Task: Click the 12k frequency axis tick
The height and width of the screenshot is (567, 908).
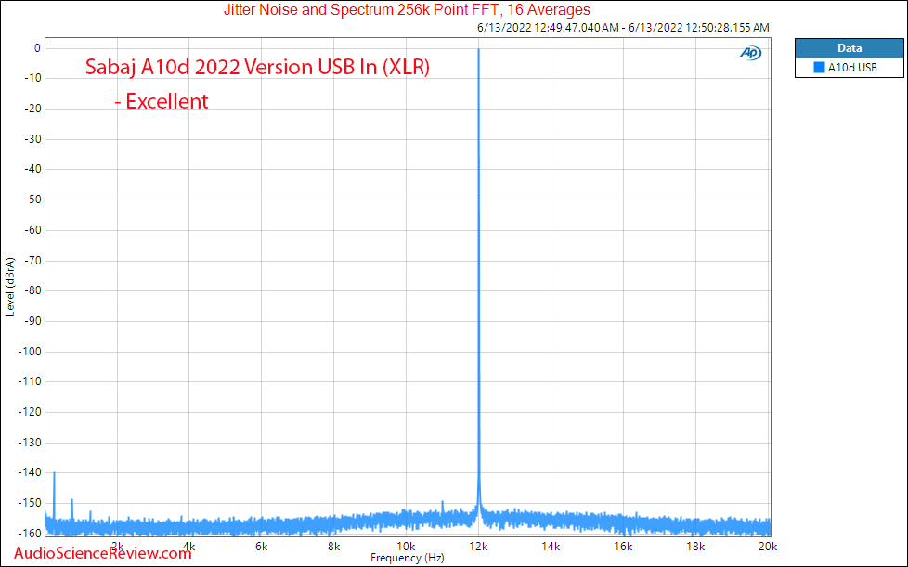Action: click(478, 547)
